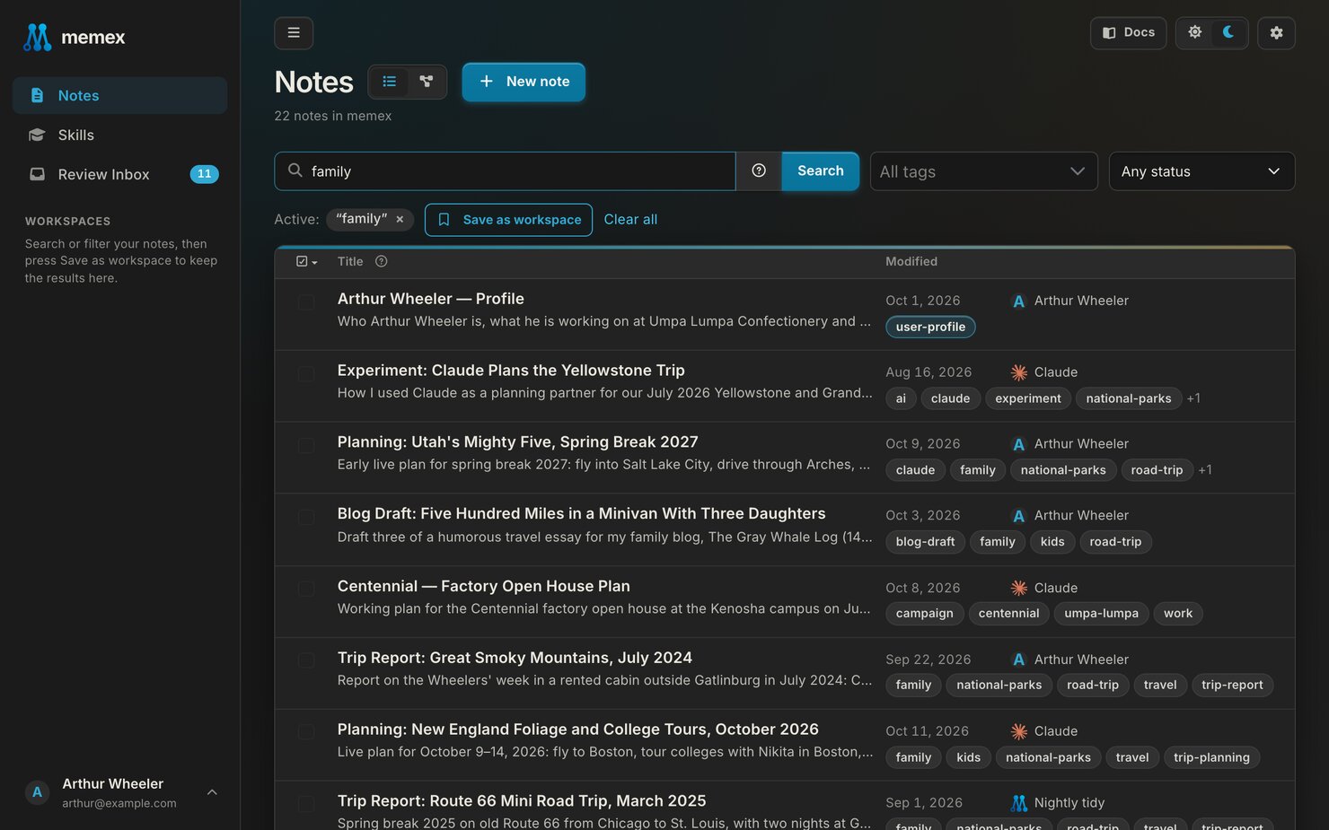
Task: Click the Title column help icon
Action: tap(382, 261)
